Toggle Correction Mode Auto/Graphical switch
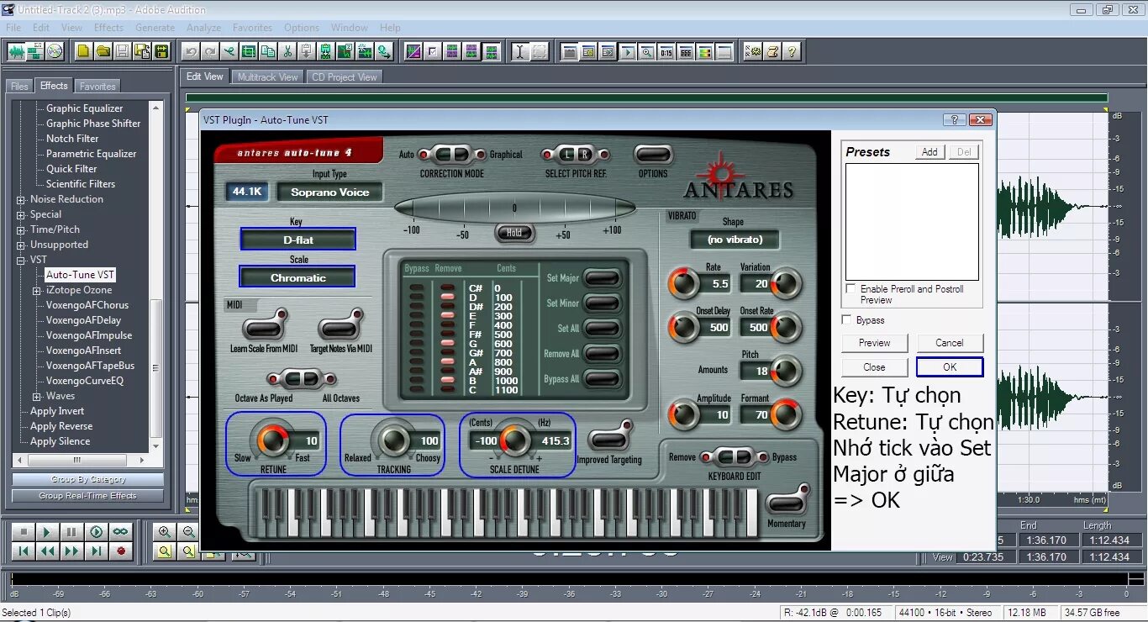This screenshot has height=622, width=1148. 452,155
